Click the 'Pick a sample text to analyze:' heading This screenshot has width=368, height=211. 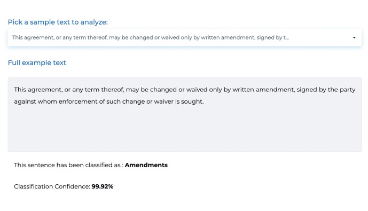58,22
